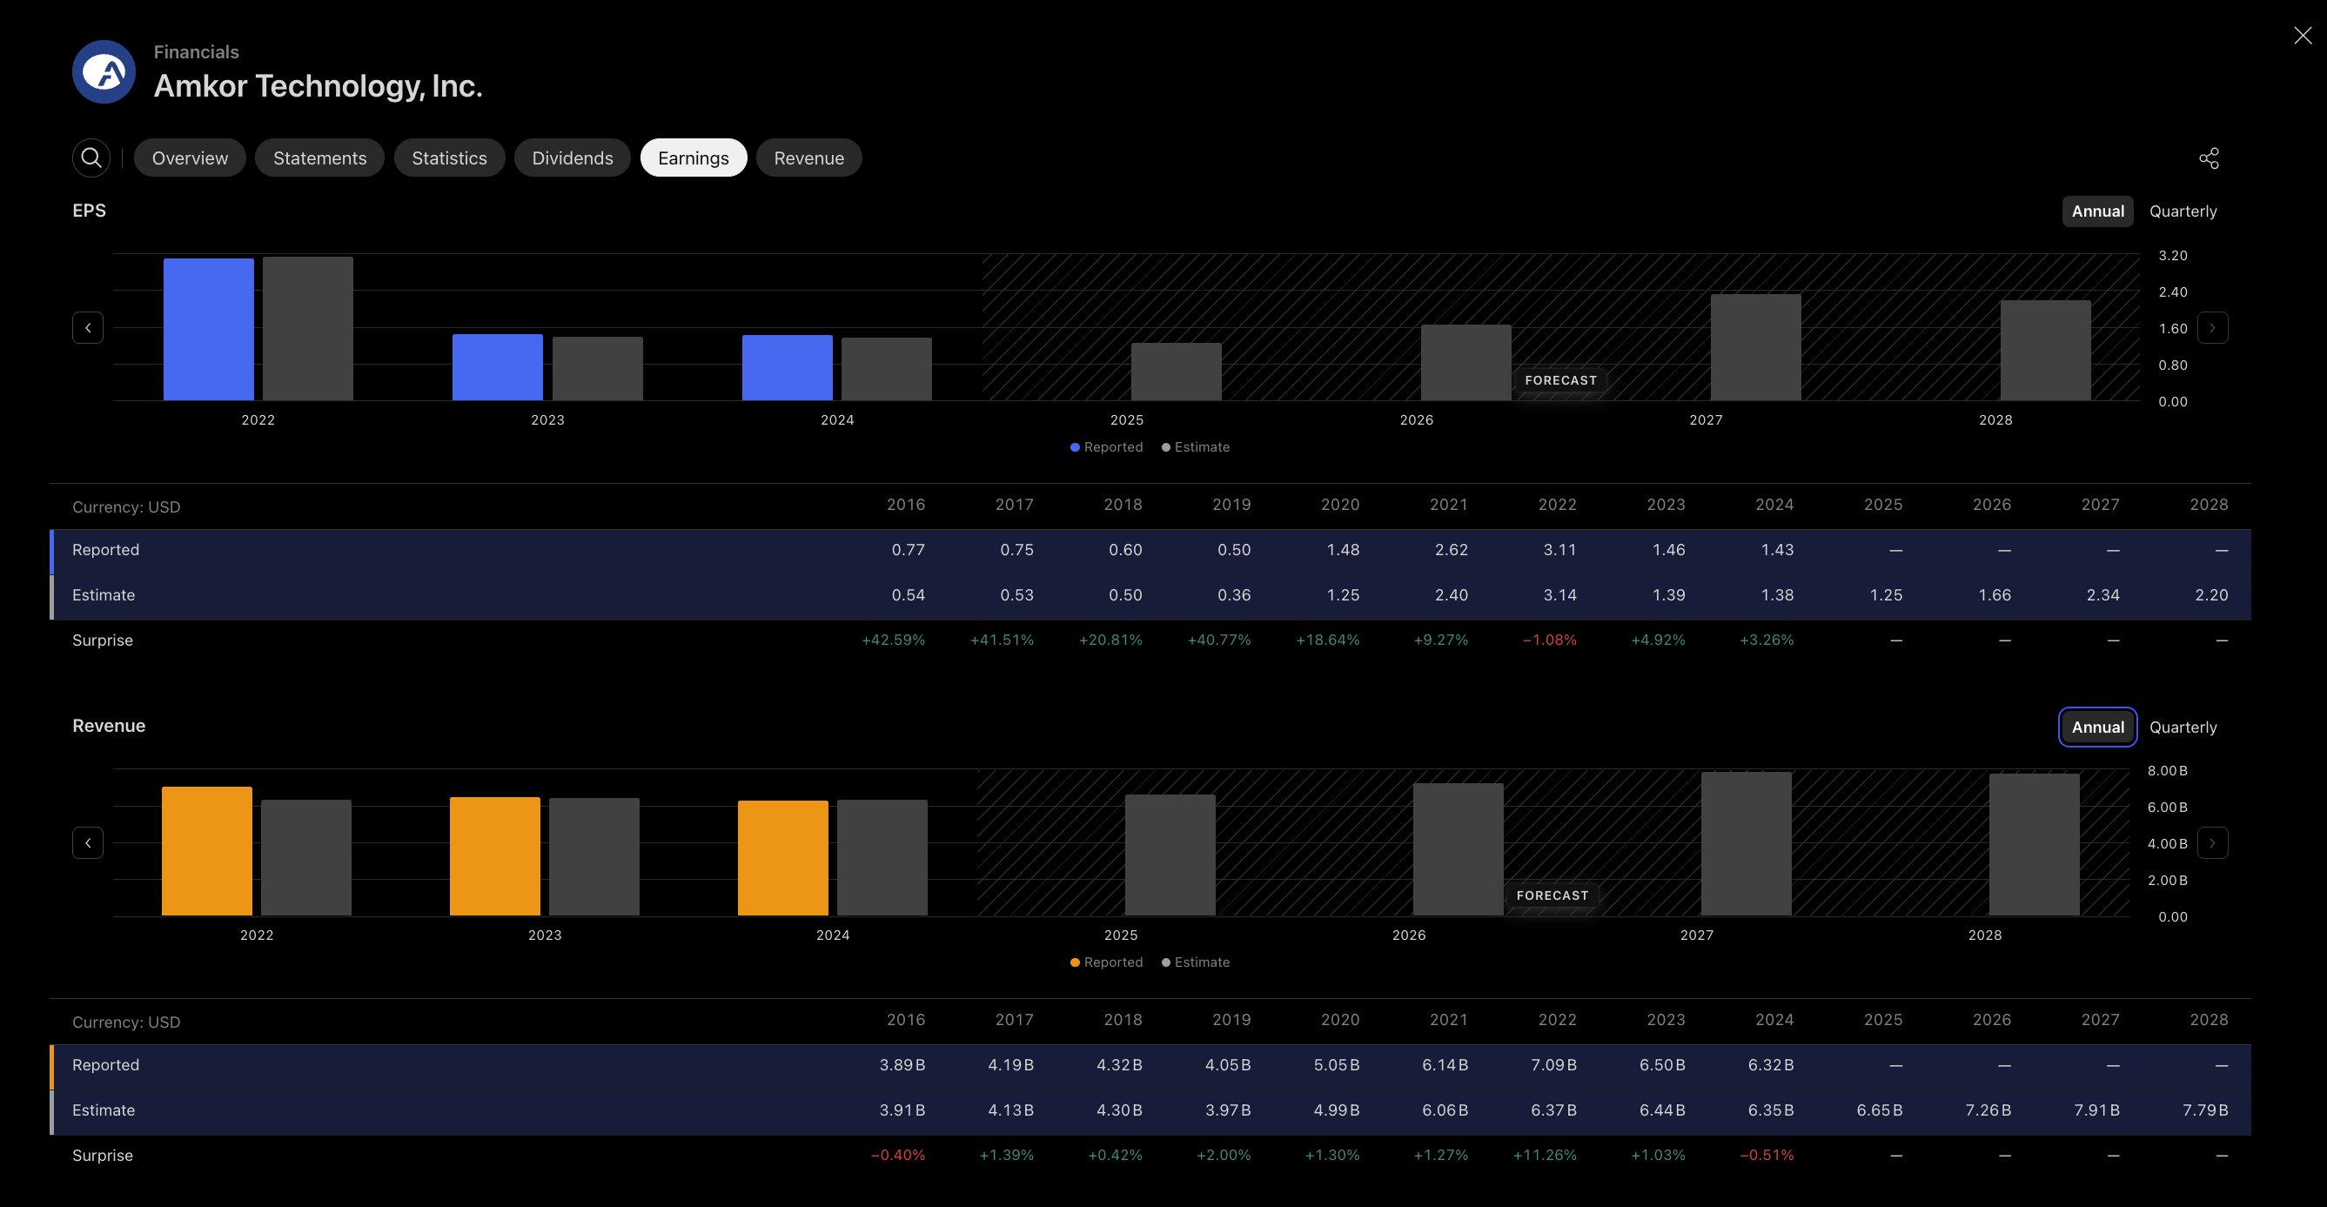This screenshot has width=2327, height=1207.
Task: Select Annual view for EPS chart
Action: [2096, 211]
